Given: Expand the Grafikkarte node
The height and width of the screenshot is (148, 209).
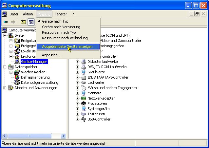Looking at the screenshot, I should point(77,72).
